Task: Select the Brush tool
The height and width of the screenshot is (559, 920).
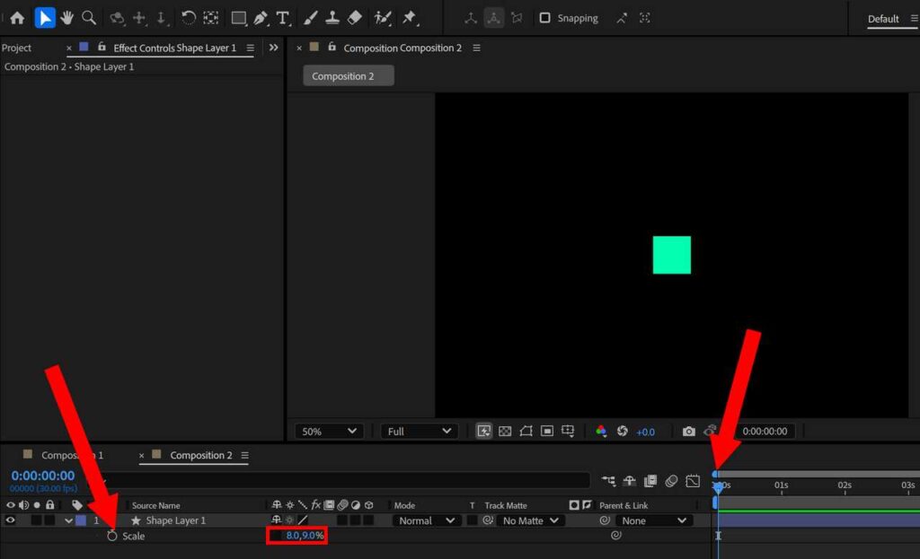Action: (310, 18)
